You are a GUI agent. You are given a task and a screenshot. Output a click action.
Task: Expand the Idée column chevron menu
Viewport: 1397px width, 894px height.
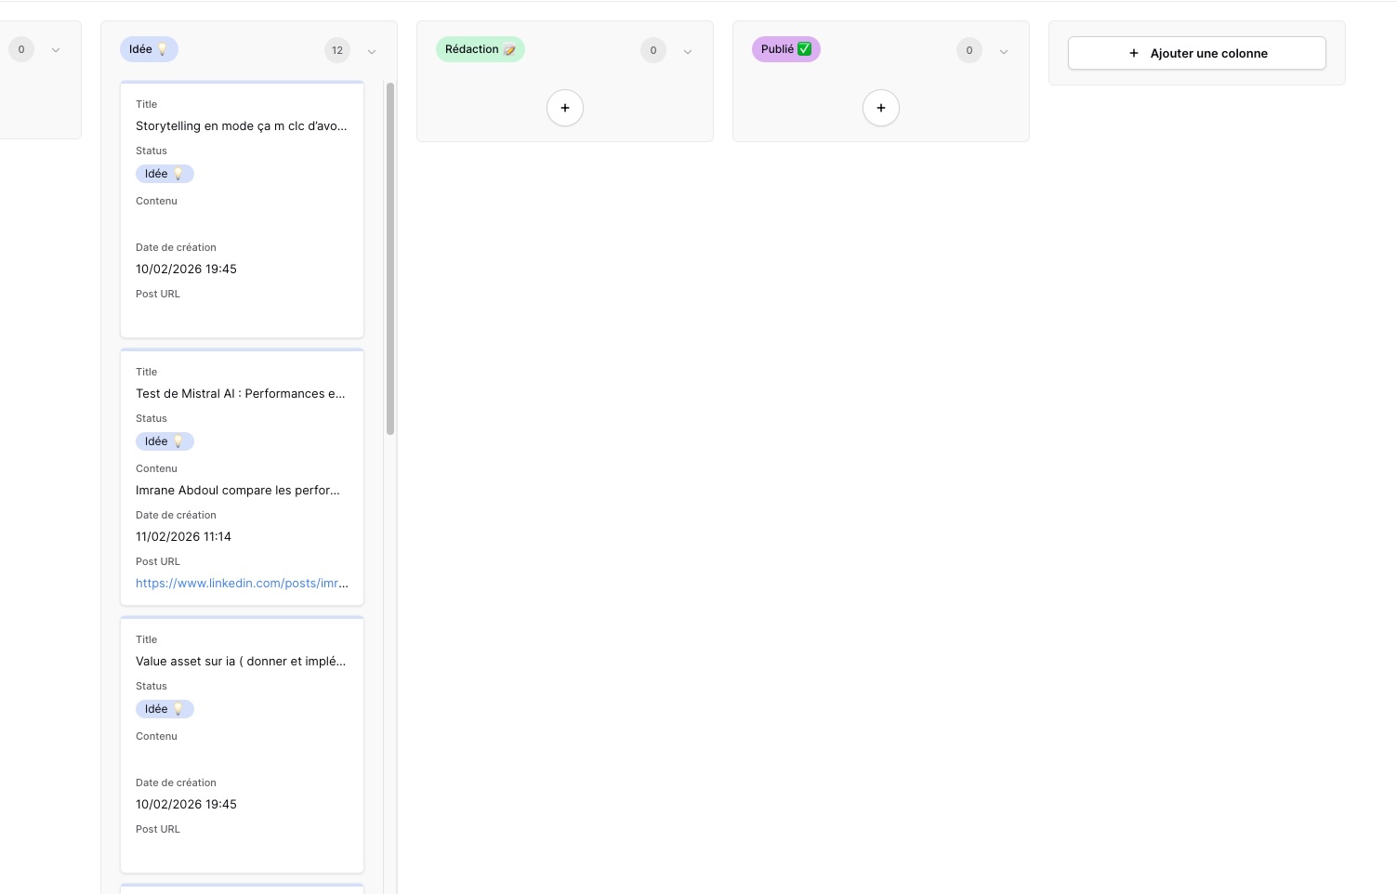coord(372,51)
